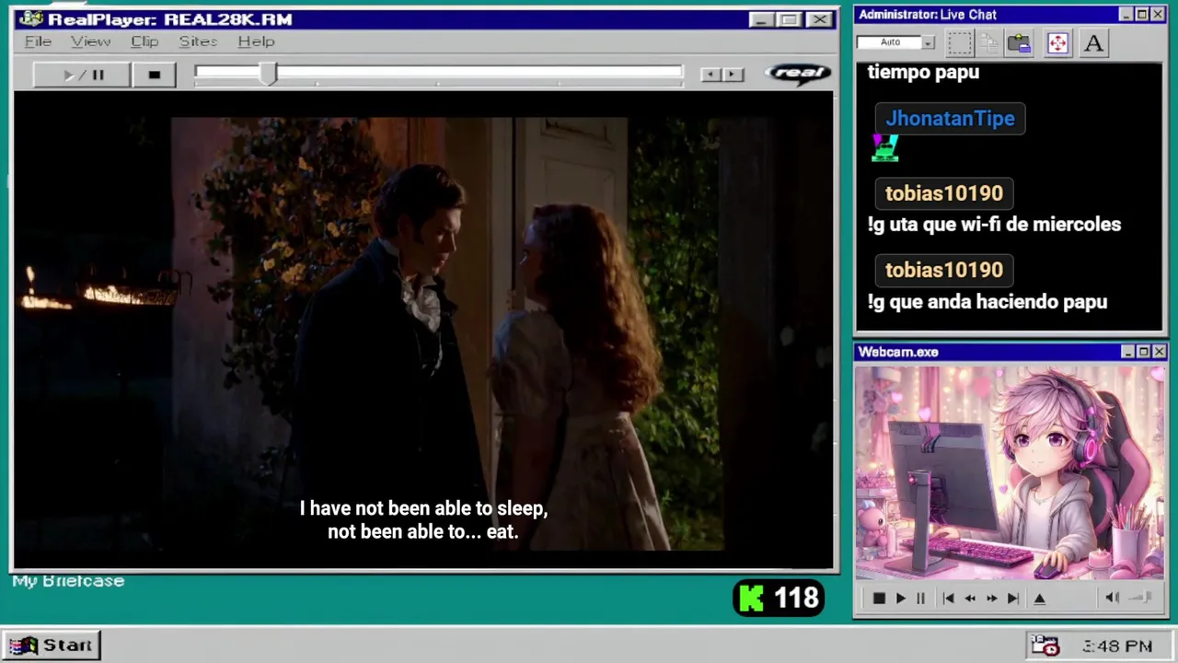Viewport: 1178px width, 663px height.
Task: Click the RealPlayer title bar icon
Action: click(30, 18)
